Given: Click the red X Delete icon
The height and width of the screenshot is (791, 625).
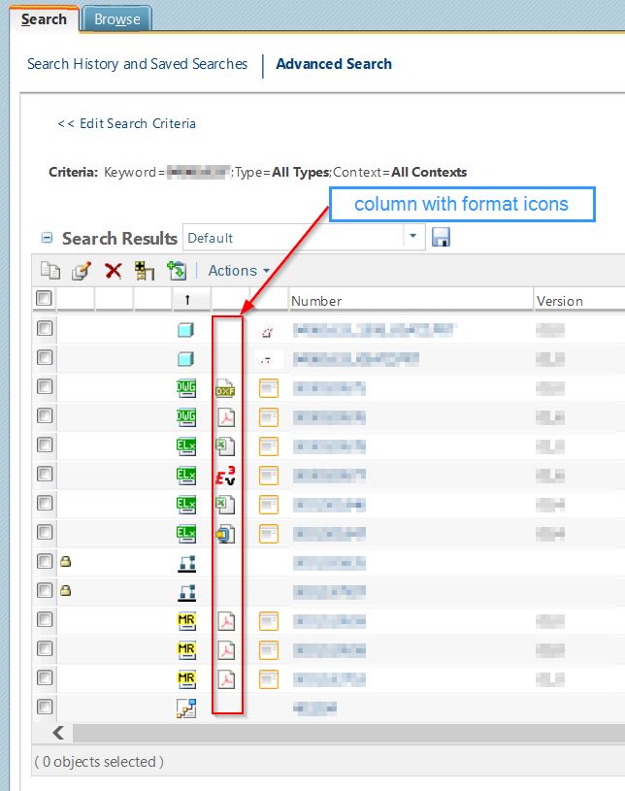Looking at the screenshot, I should [x=113, y=271].
